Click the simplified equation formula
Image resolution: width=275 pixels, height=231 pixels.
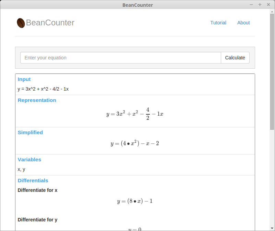[x=134, y=143]
